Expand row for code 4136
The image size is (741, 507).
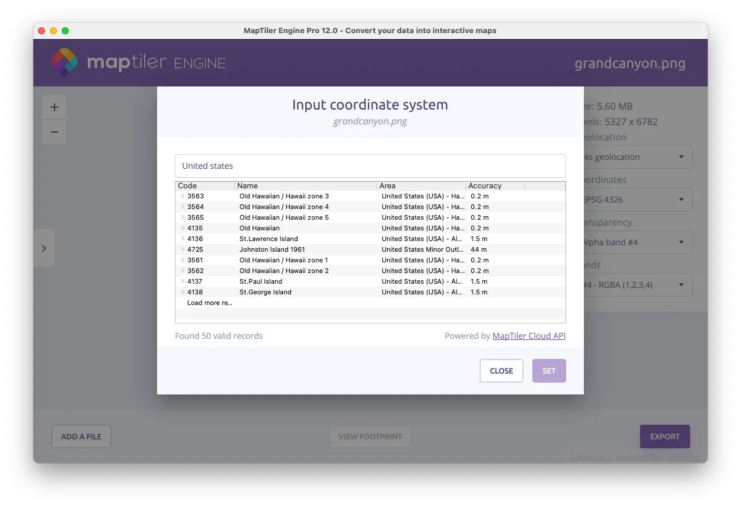(x=183, y=239)
